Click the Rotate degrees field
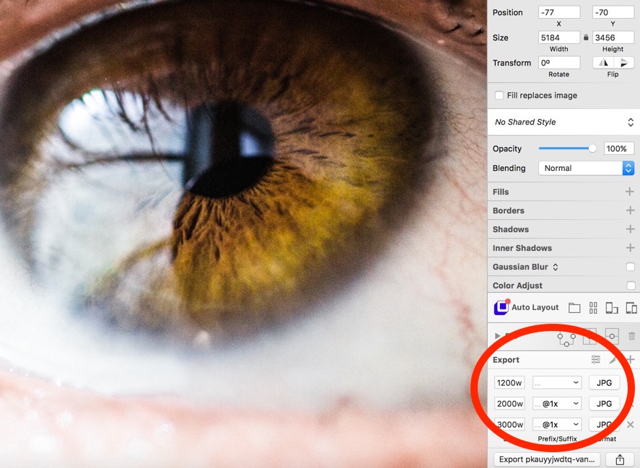 [559, 63]
